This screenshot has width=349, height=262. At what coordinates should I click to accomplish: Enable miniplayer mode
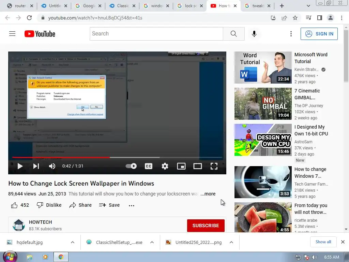181,166
